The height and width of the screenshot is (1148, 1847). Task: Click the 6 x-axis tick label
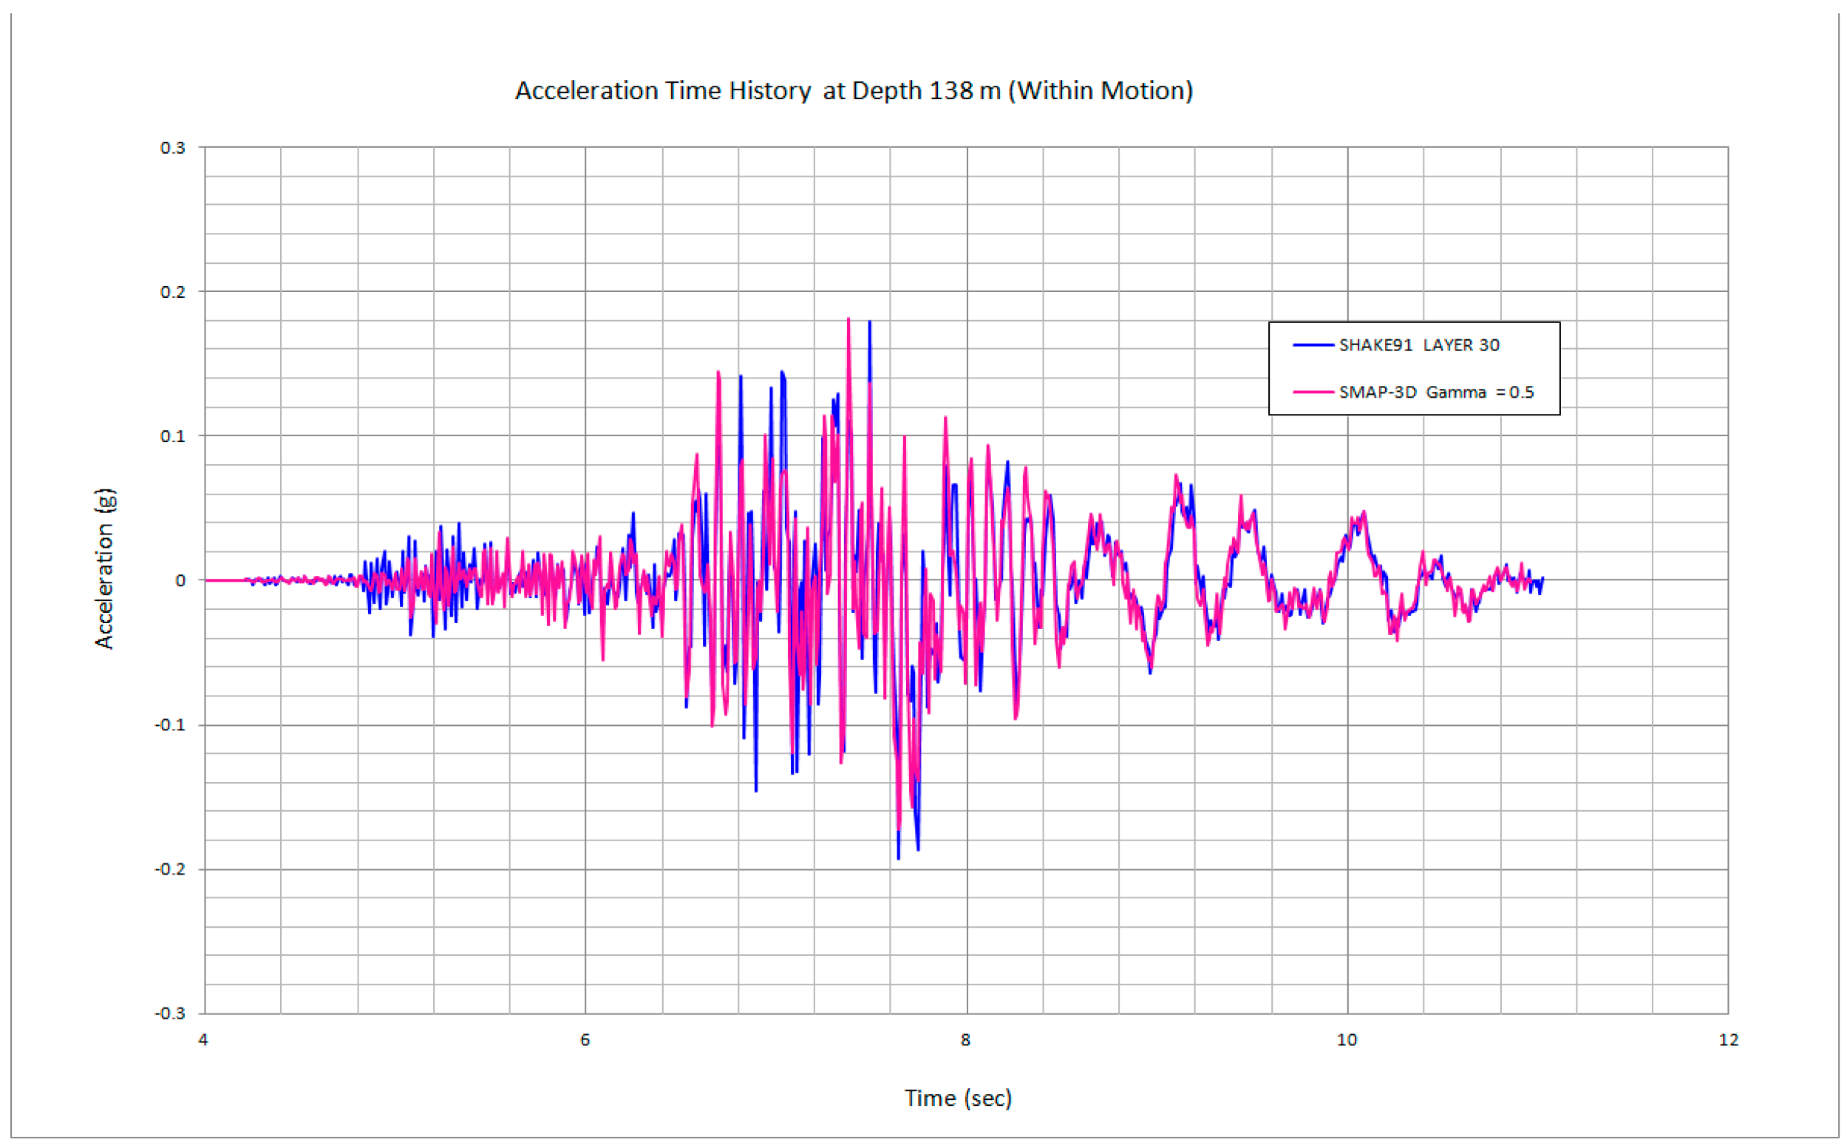coord(585,1040)
